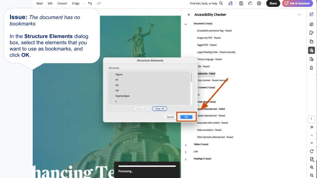The image size is (317, 178).
Task: Select Primary language - Passed
Action: click(209, 59)
